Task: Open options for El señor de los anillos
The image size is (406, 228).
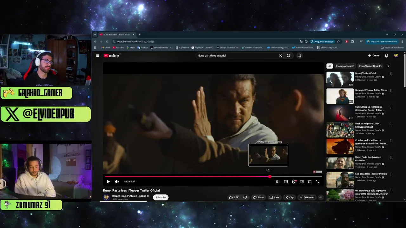Action: click(x=391, y=141)
